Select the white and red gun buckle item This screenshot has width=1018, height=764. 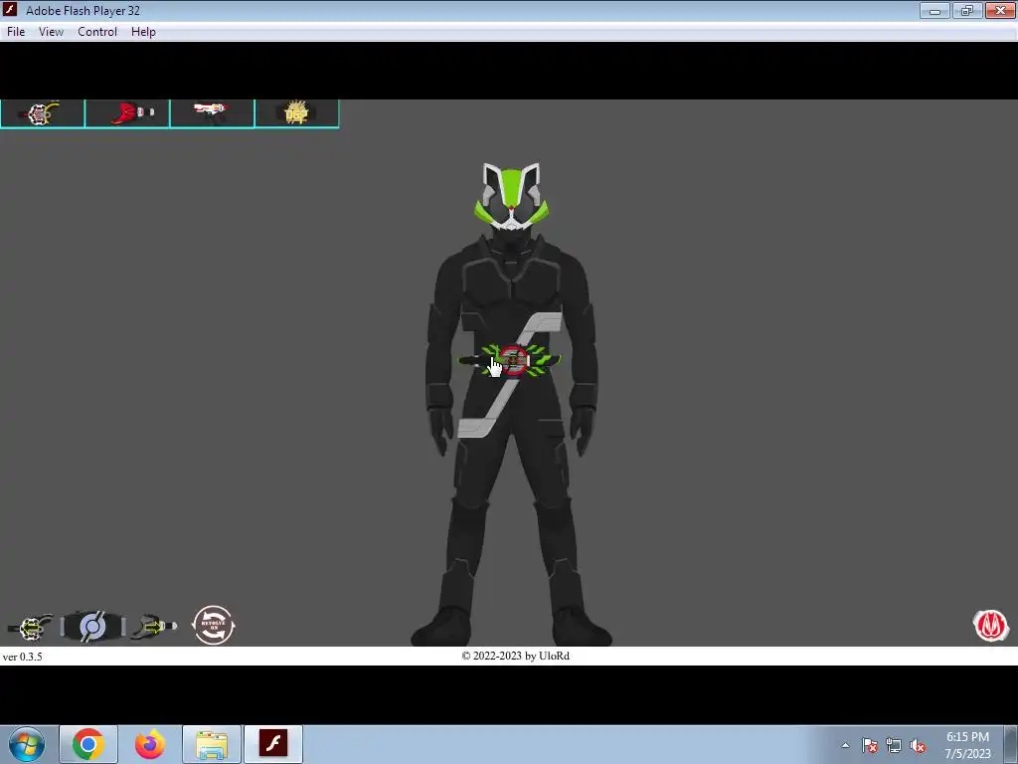tap(213, 113)
